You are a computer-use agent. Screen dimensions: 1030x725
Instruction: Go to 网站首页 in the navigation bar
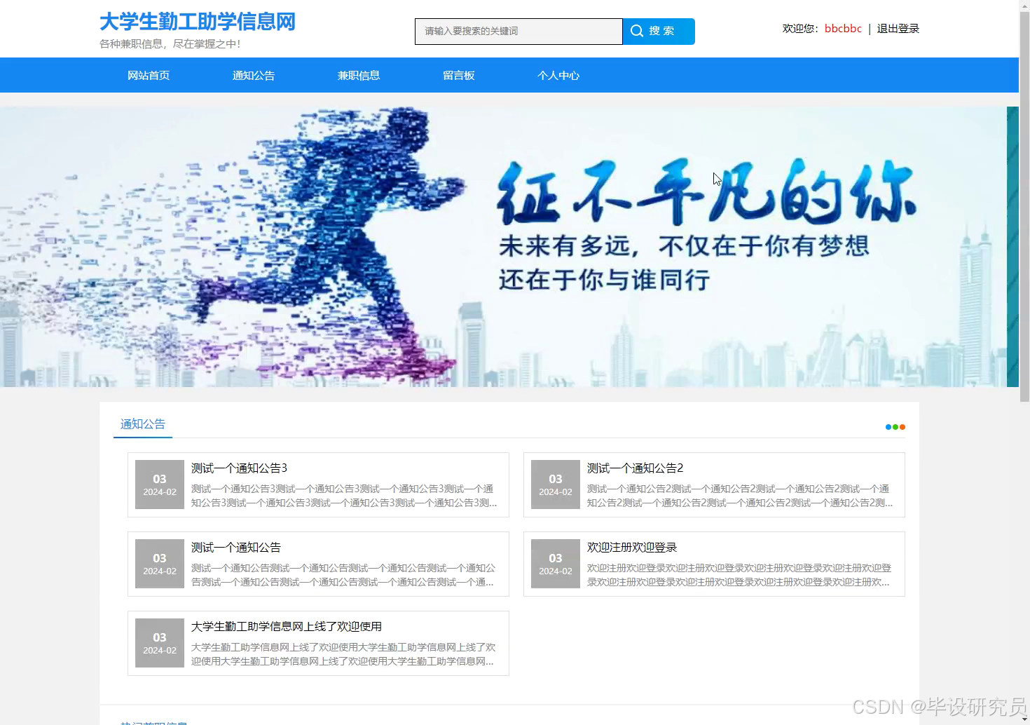click(149, 75)
